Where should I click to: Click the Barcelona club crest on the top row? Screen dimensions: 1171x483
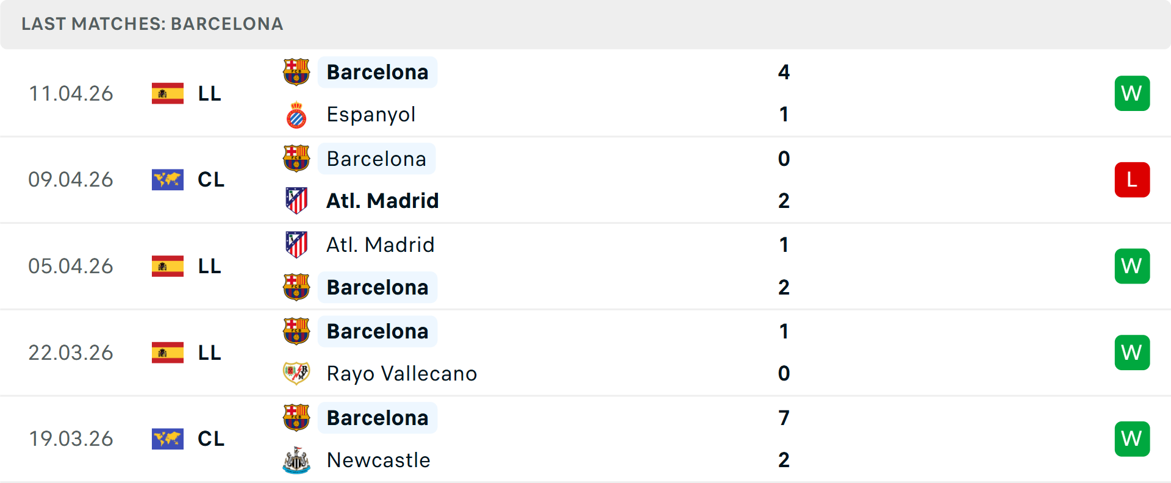pos(296,71)
